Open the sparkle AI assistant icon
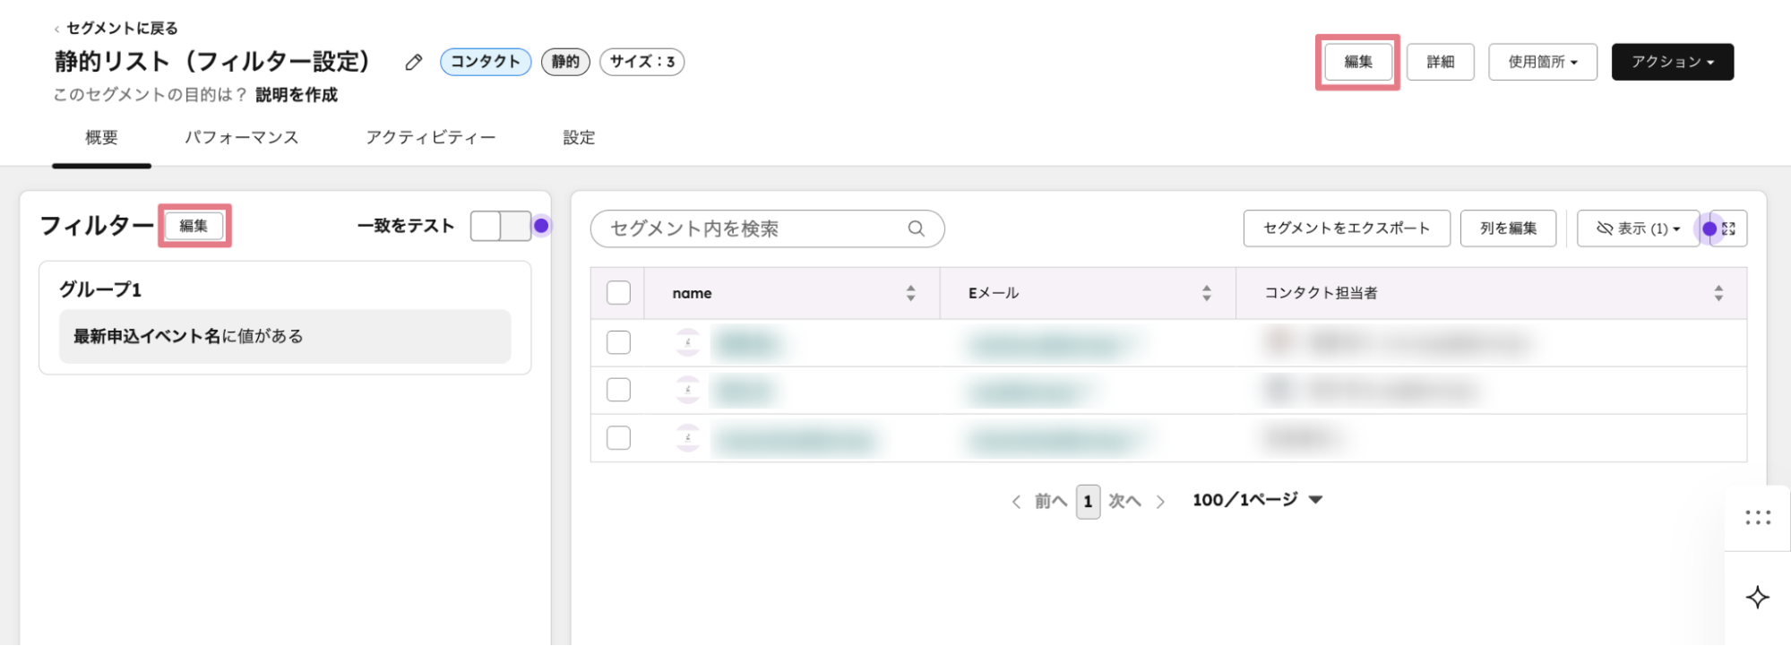The image size is (1791, 646). tap(1757, 598)
